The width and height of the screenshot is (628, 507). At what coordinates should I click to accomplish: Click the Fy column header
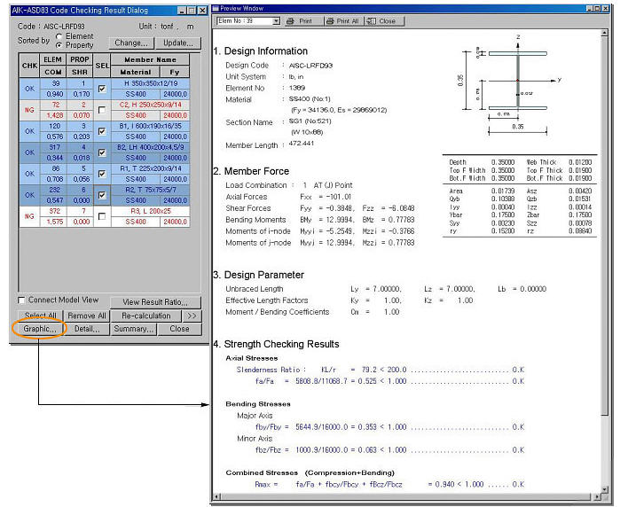[175, 72]
